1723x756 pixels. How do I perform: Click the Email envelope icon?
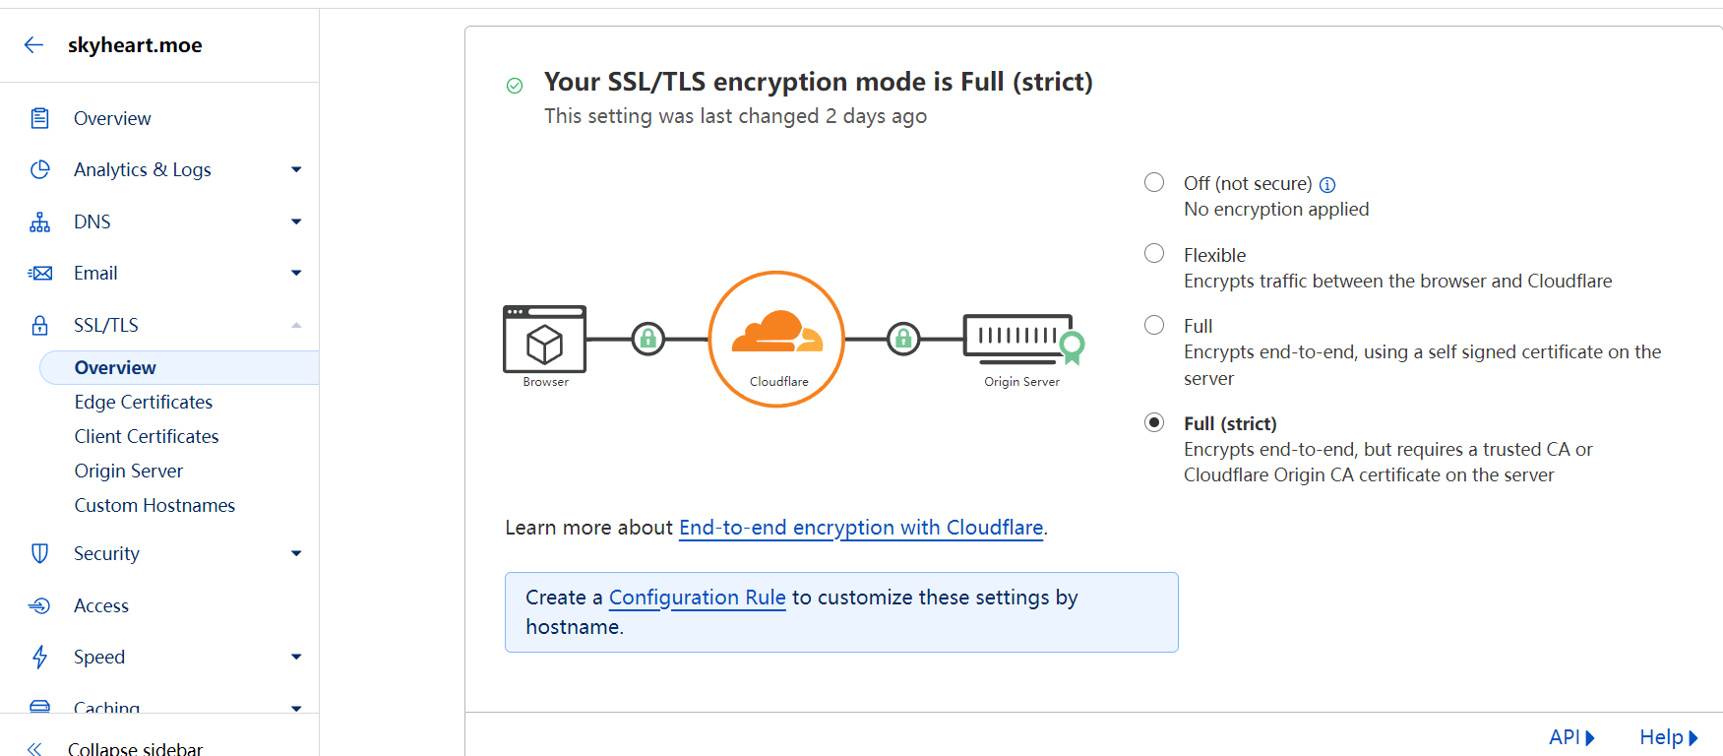click(39, 273)
